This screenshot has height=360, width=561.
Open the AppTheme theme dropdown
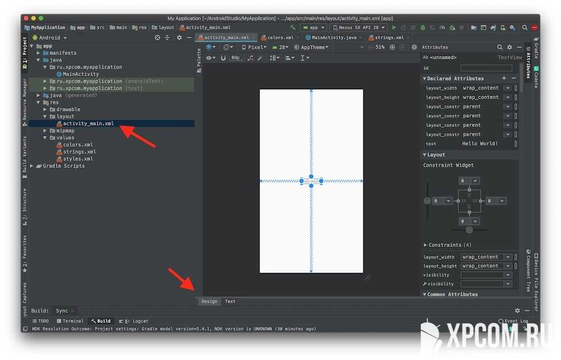[x=312, y=48]
